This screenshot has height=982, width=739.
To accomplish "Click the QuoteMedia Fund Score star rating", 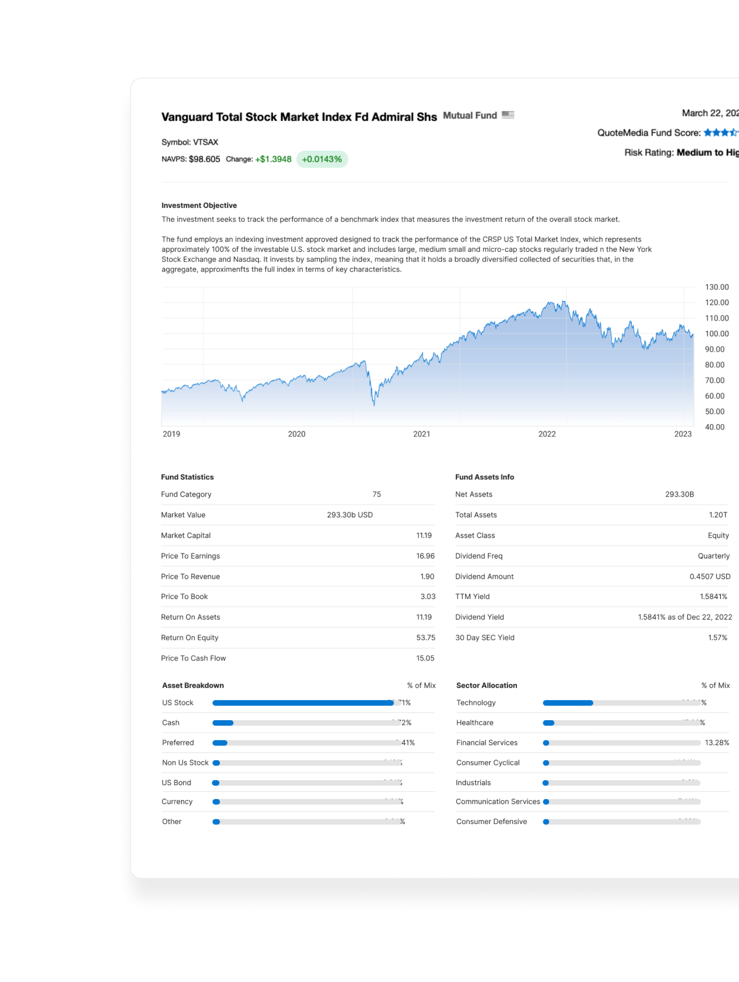I will pos(721,133).
